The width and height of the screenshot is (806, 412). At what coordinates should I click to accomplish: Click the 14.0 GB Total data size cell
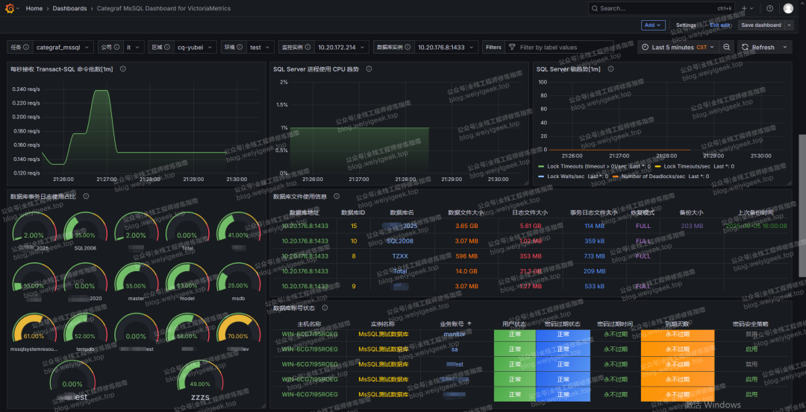(x=466, y=271)
